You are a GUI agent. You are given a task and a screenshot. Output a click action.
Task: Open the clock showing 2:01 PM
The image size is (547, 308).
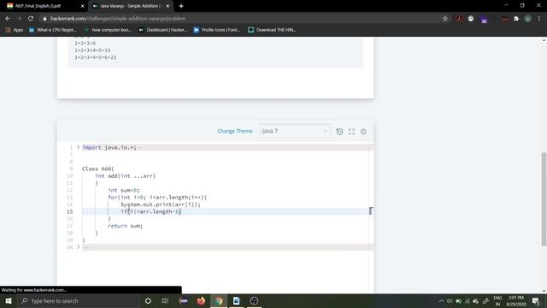516,300
